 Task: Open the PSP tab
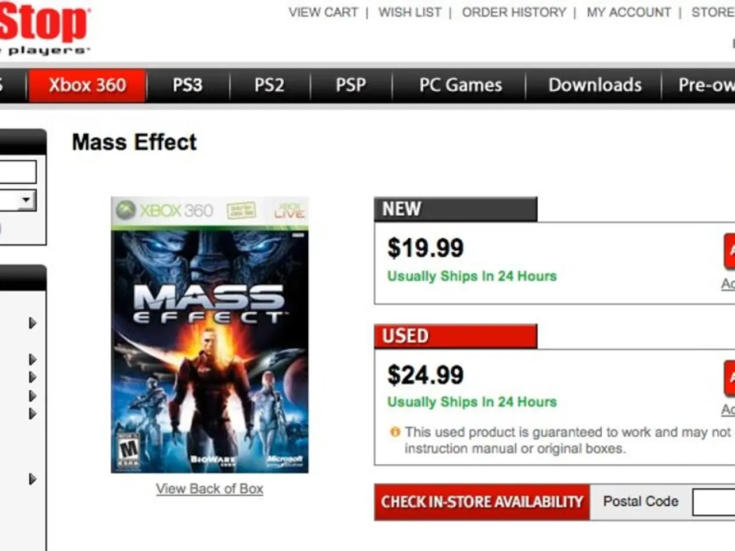point(351,85)
